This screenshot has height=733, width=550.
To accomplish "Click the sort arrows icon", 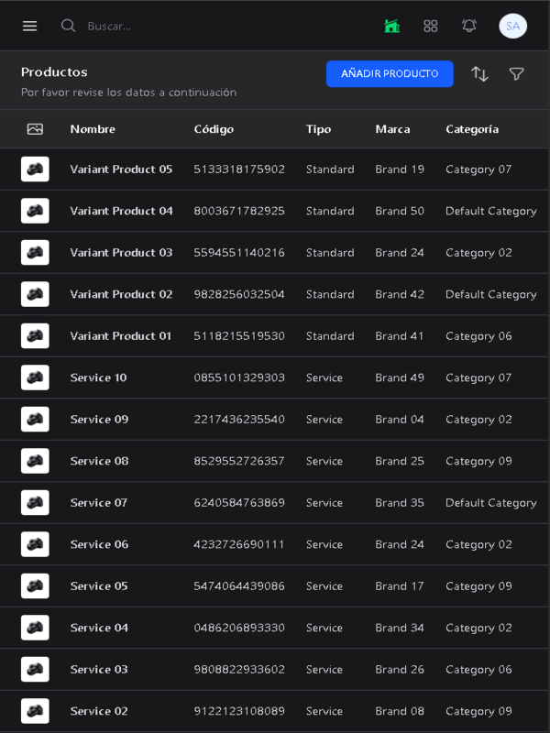I will pyautogui.click(x=479, y=74).
